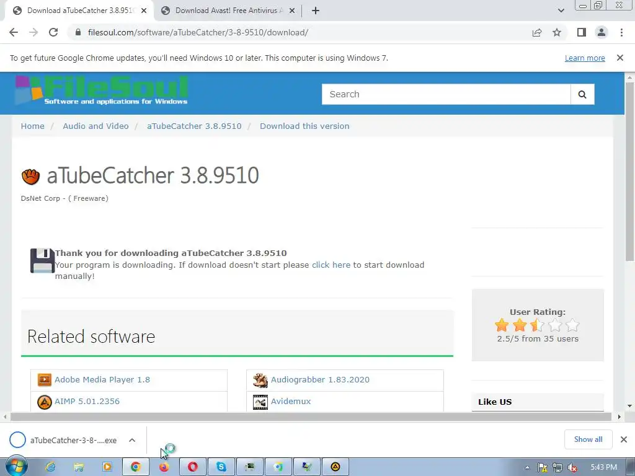635x476 pixels.
Task: Click the Audiograbber icon
Action: (x=260, y=380)
